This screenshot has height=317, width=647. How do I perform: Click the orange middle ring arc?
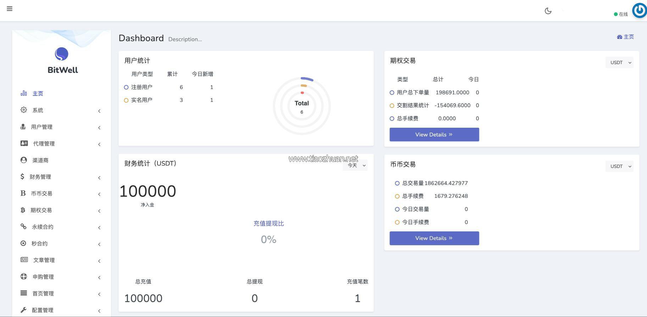pyautogui.click(x=304, y=86)
